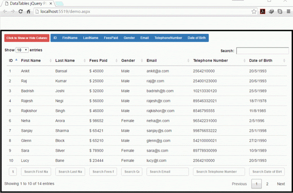The height and width of the screenshot is (193, 293).
Task: Click the S extension icon
Action: coord(280,12)
